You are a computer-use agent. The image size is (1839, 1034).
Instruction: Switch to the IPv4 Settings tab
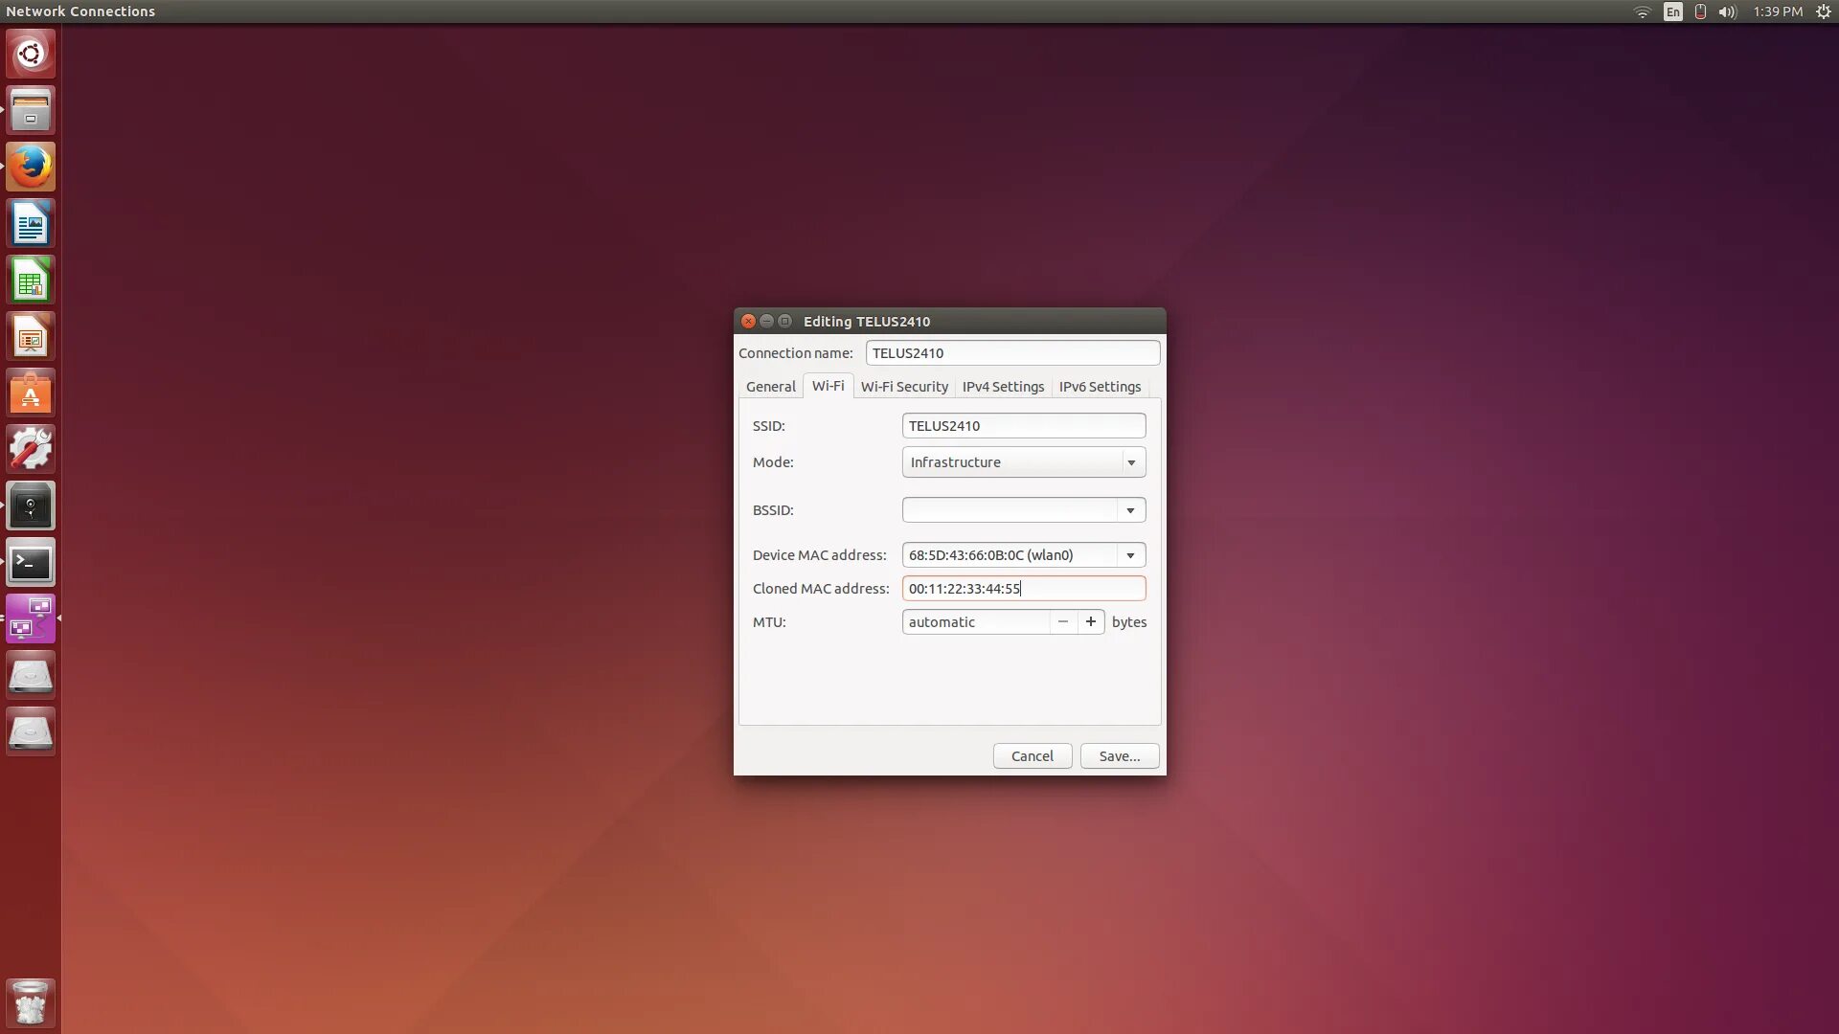click(x=1003, y=387)
